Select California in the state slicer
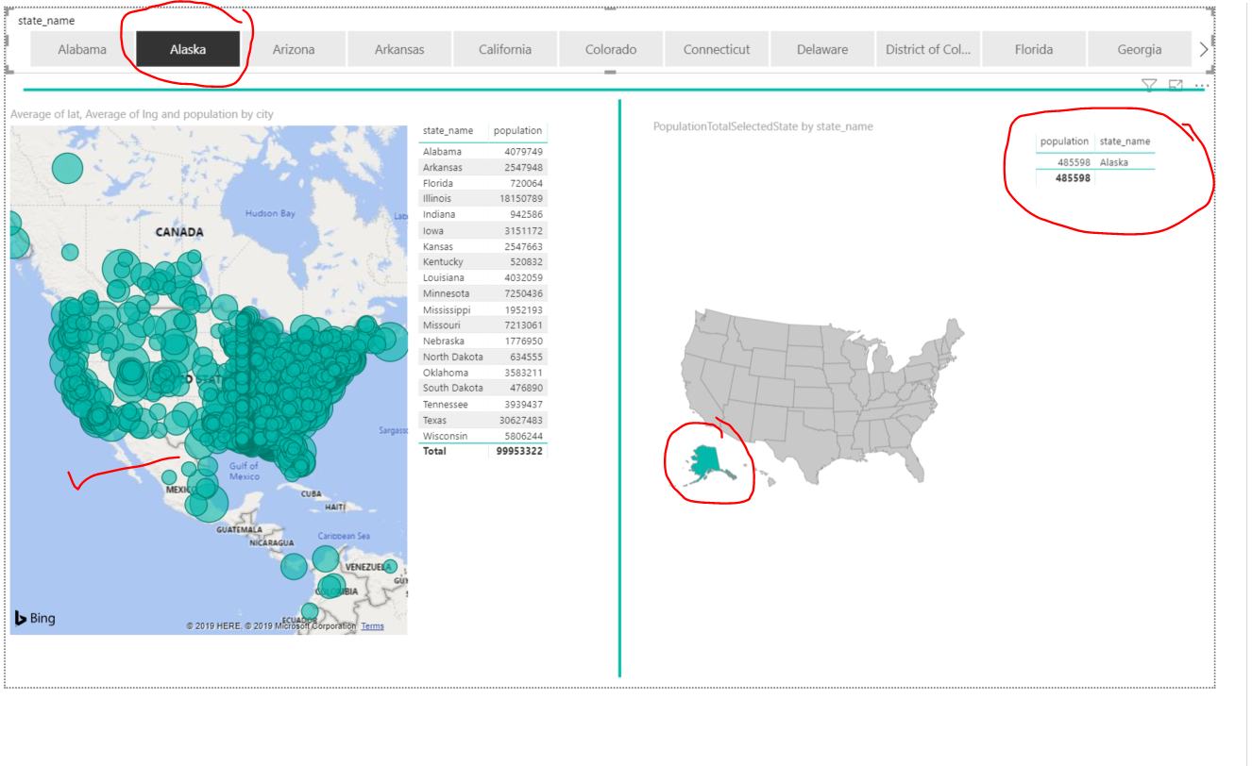Image resolution: width=1252 pixels, height=766 pixels. tap(505, 50)
